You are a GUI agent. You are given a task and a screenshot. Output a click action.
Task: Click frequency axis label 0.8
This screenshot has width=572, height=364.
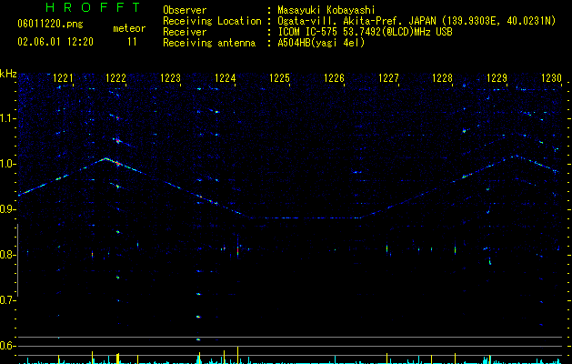click(x=8, y=255)
